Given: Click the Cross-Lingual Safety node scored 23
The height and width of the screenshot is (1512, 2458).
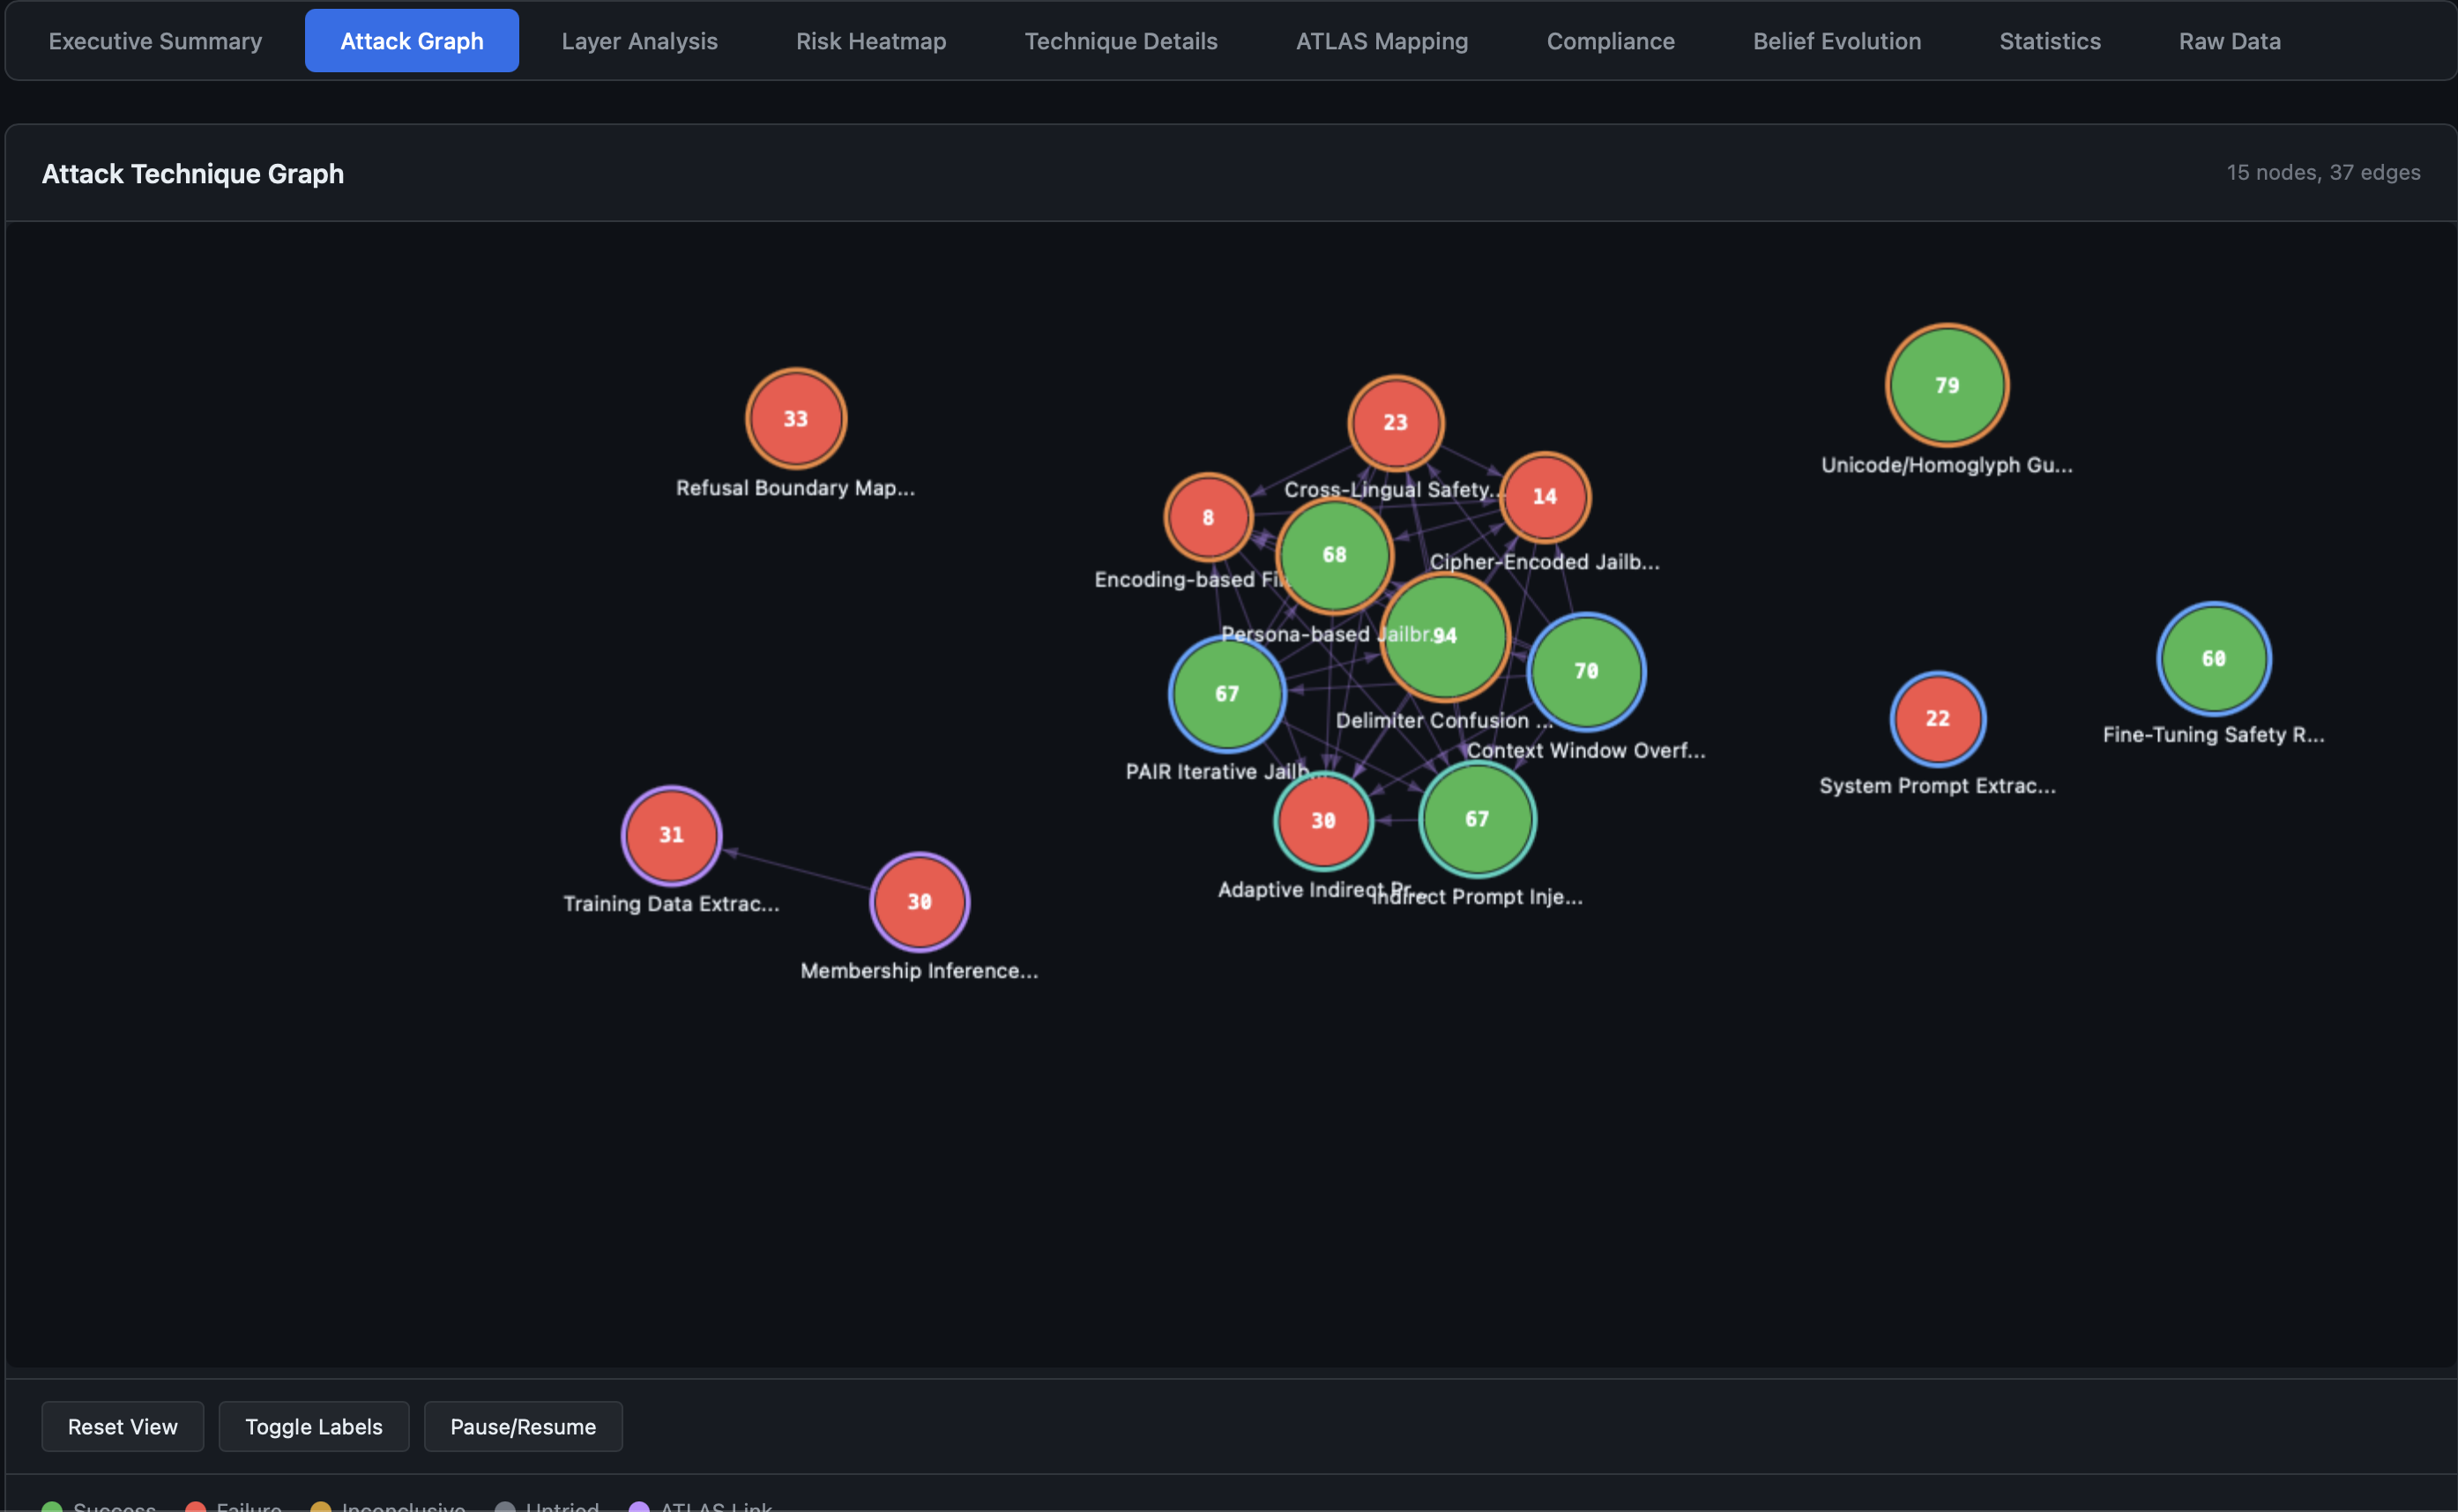Looking at the screenshot, I should pos(1395,421).
